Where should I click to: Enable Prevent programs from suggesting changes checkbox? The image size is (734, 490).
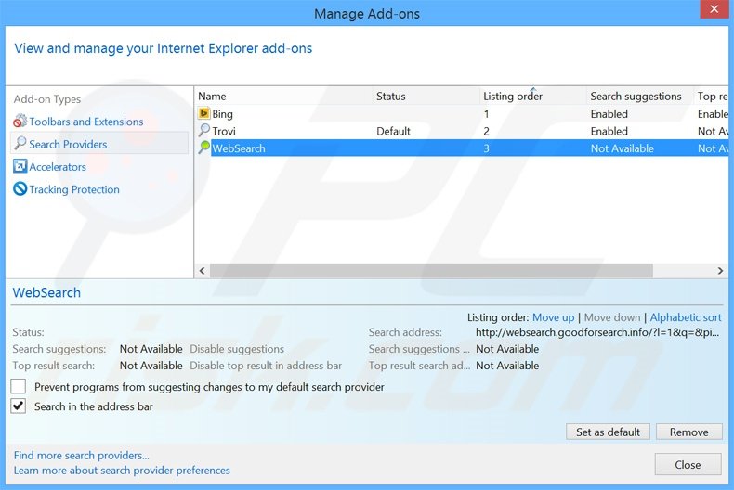19,386
